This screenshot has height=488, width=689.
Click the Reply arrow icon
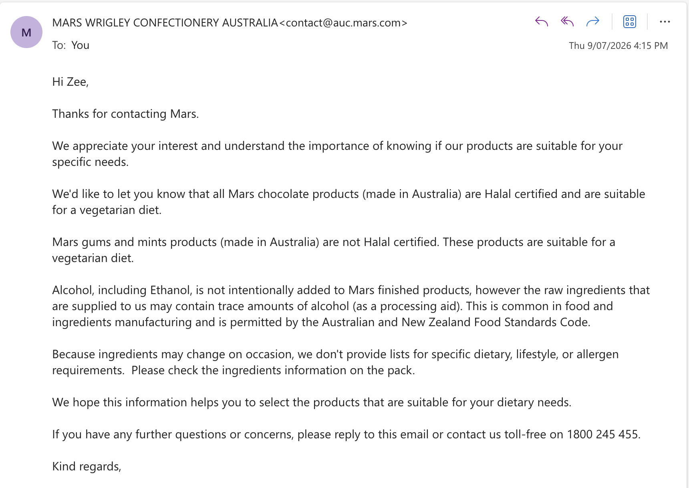pyautogui.click(x=541, y=22)
